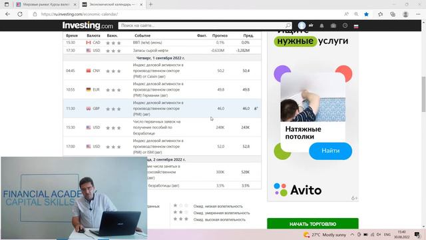Click the Avito ad Найти button
Screen dimensions: 426x240
[x=330, y=151]
